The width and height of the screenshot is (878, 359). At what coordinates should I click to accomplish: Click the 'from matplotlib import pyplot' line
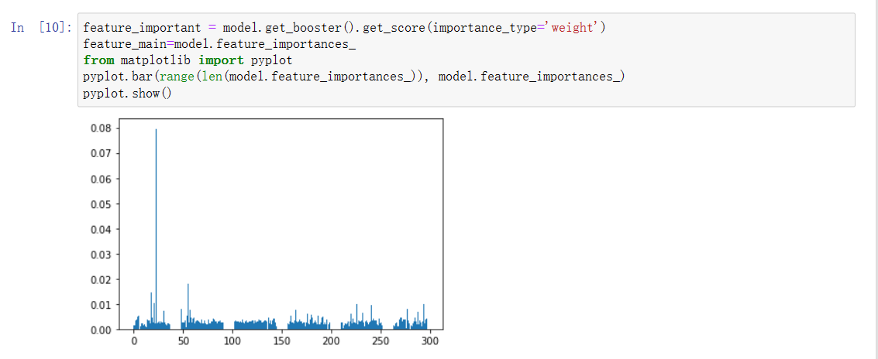188,60
